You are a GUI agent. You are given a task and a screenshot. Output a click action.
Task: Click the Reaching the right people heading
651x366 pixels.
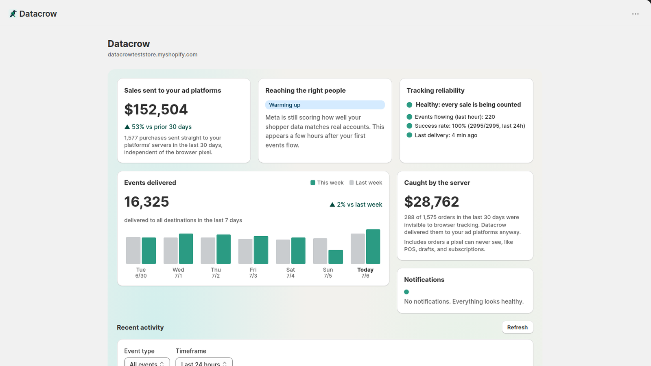(x=305, y=91)
